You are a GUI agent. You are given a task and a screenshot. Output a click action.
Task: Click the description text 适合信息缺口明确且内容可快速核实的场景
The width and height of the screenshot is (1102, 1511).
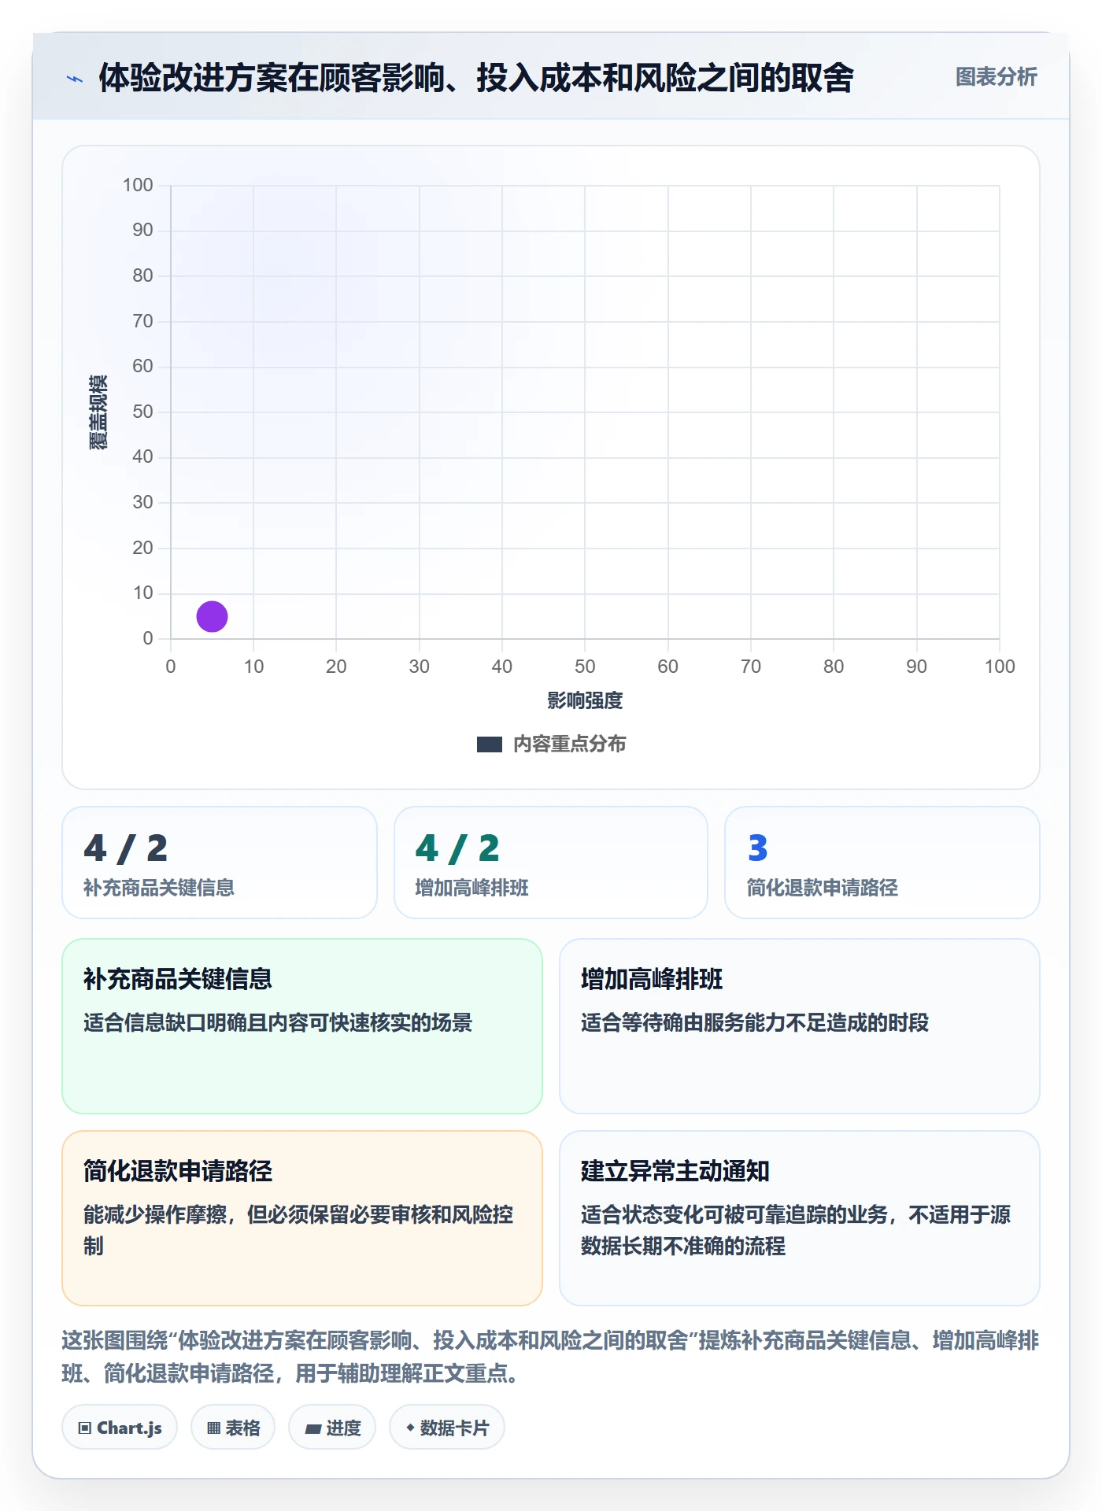[x=278, y=1022]
